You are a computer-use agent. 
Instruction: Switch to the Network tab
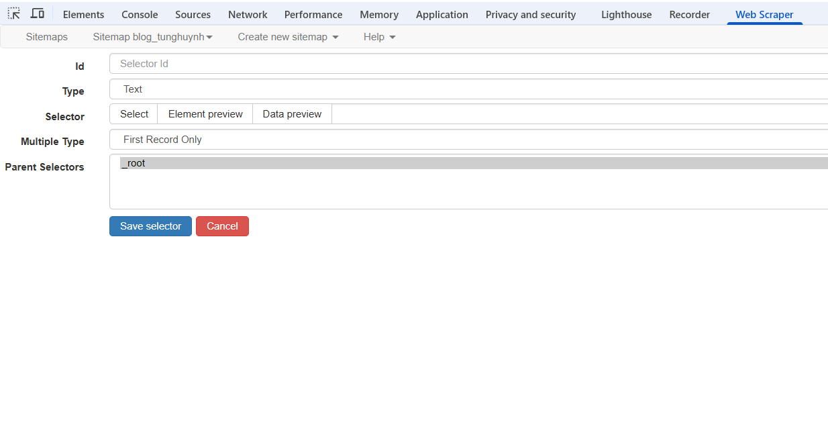pos(248,15)
